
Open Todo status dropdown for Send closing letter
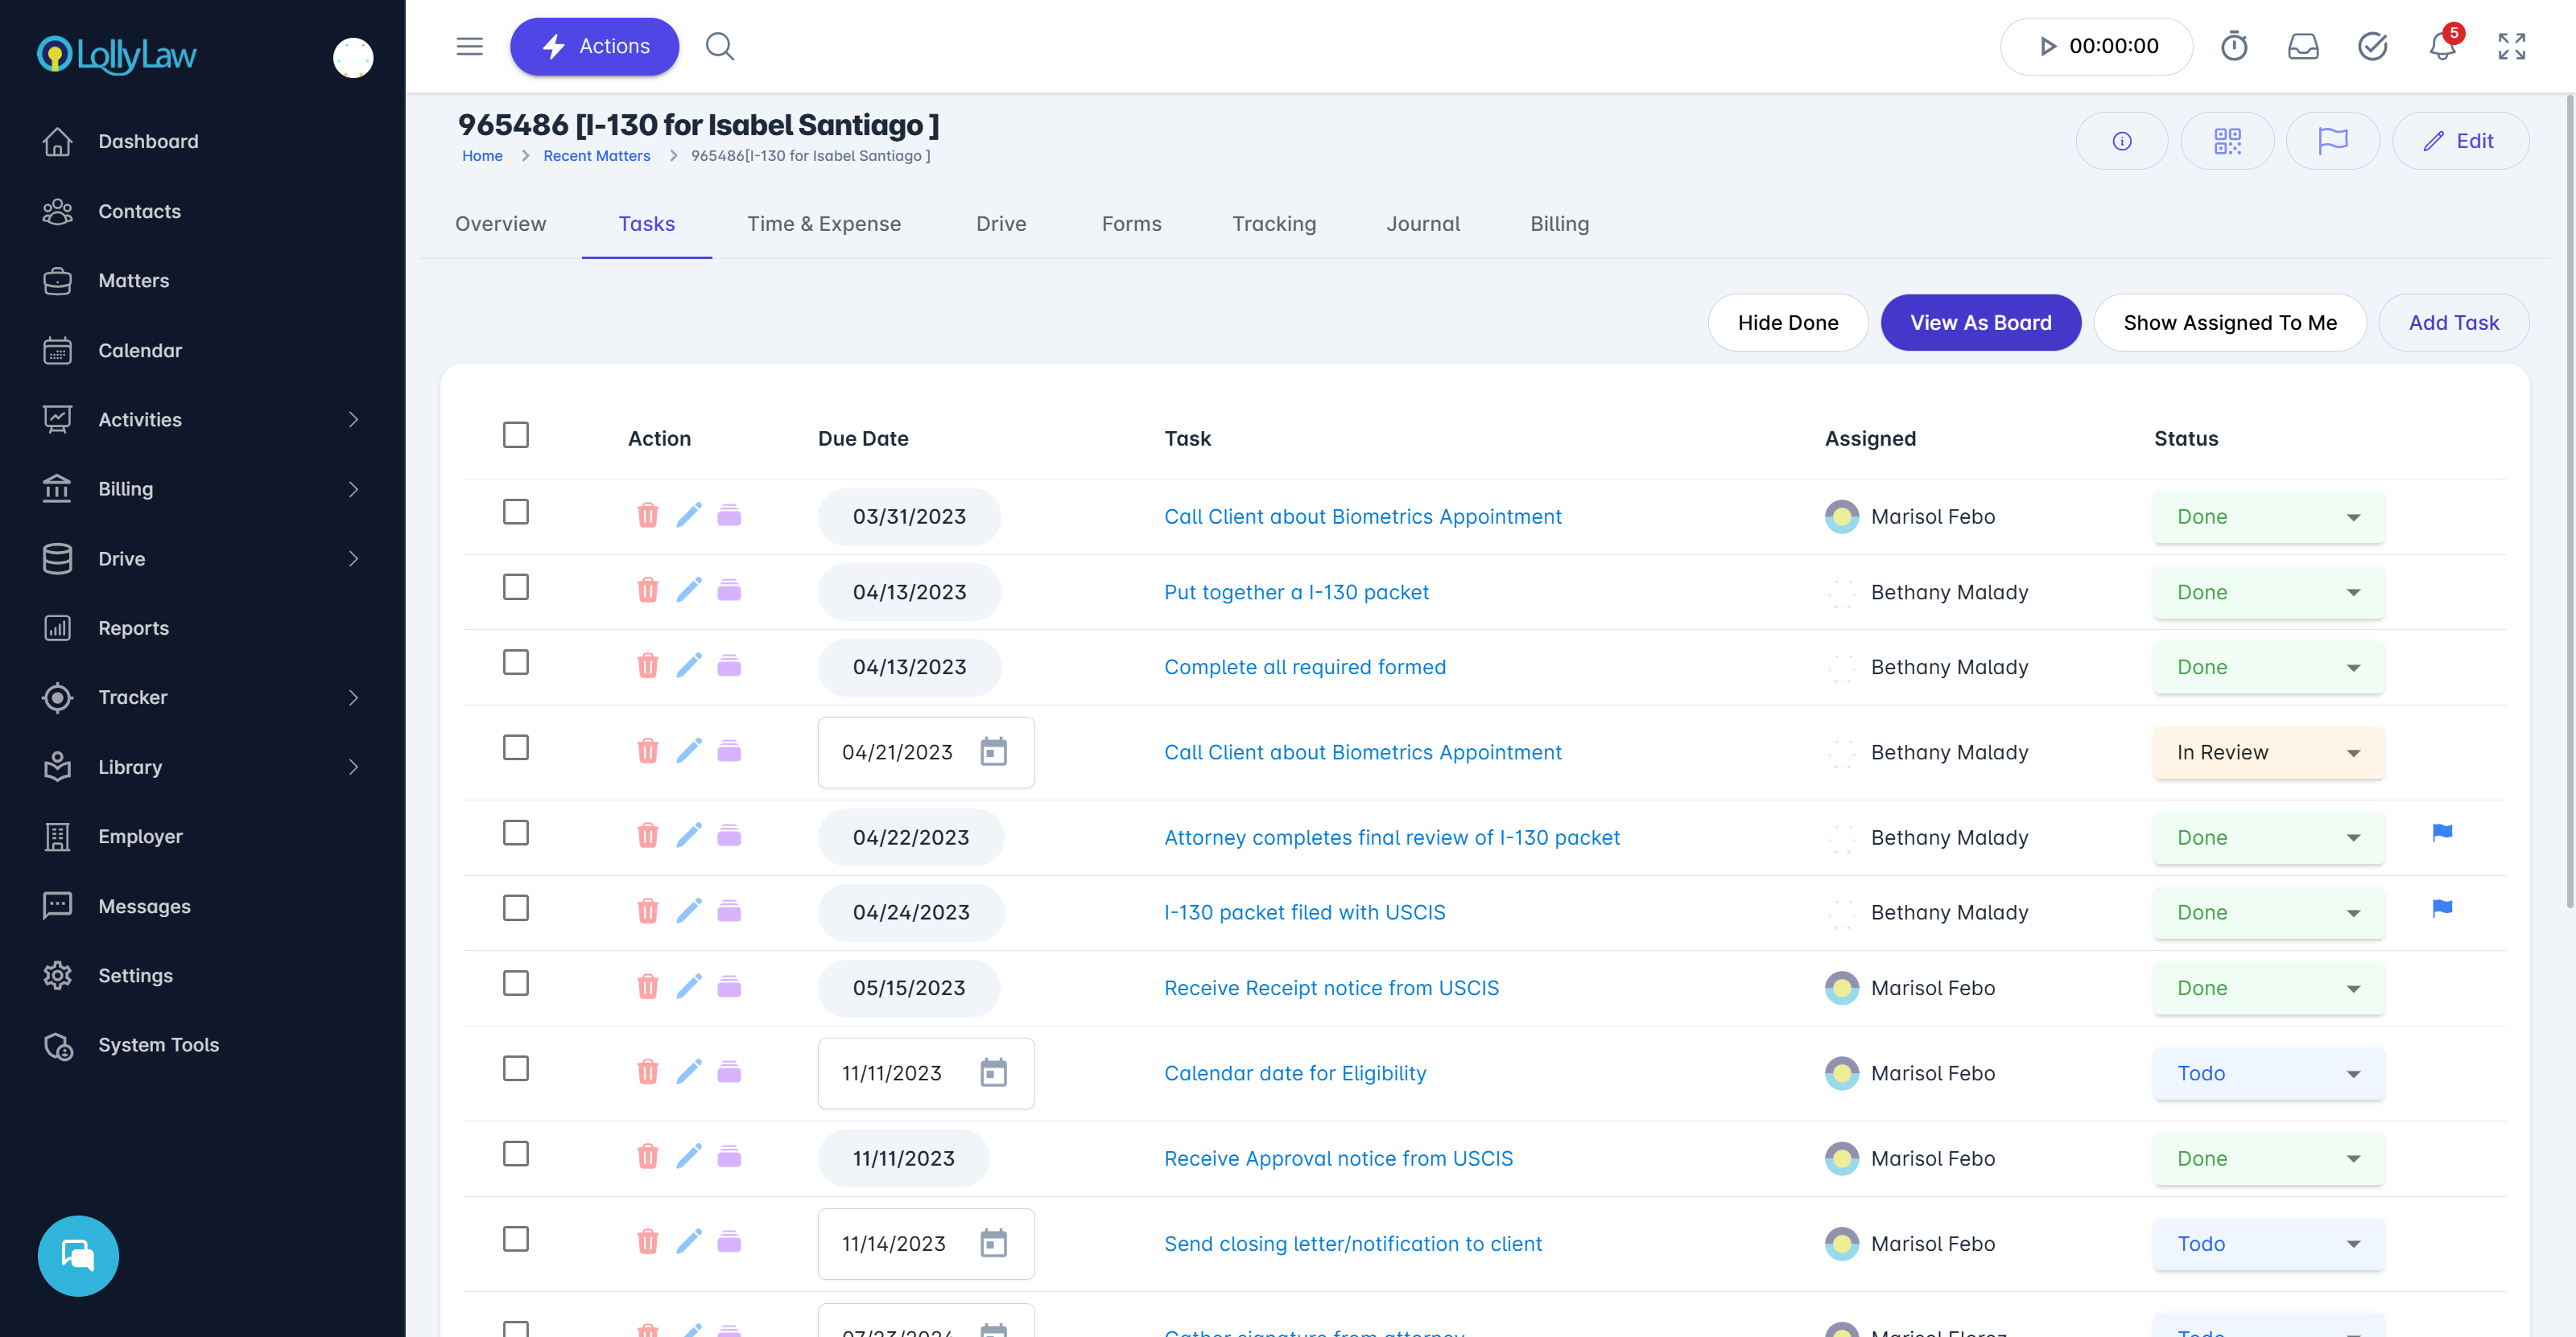(x=2267, y=1244)
